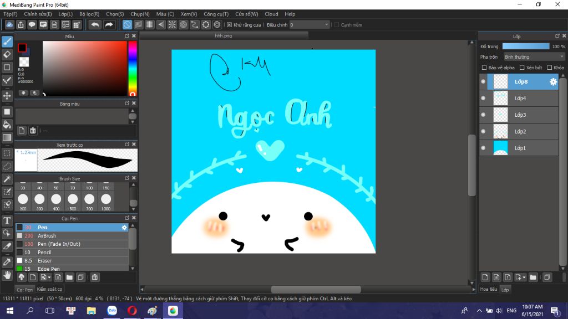Select the Brush tool in left toolbar
Screen dimensions: 568x319
coord(7,42)
